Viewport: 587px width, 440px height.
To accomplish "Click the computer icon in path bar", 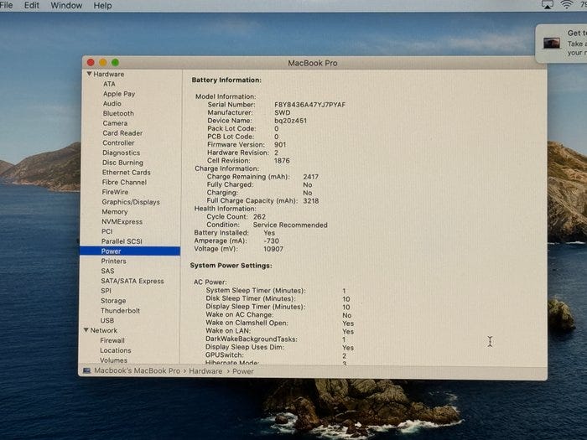I will pyautogui.click(x=87, y=371).
